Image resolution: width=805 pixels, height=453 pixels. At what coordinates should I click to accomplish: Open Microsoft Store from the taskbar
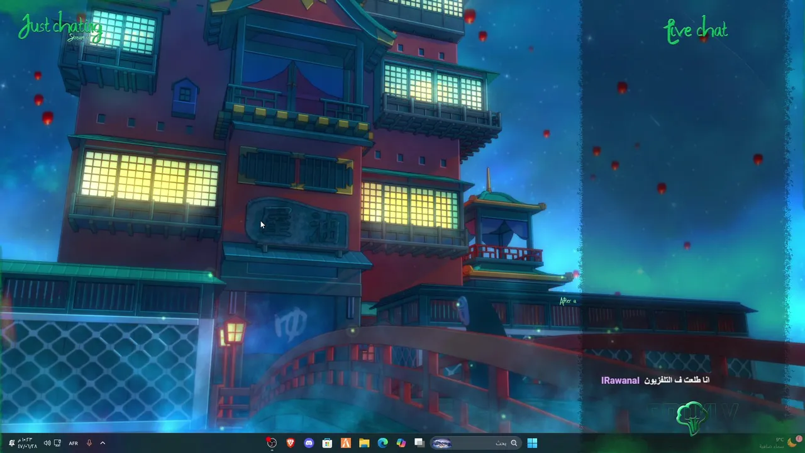pyautogui.click(x=327, y=443)
